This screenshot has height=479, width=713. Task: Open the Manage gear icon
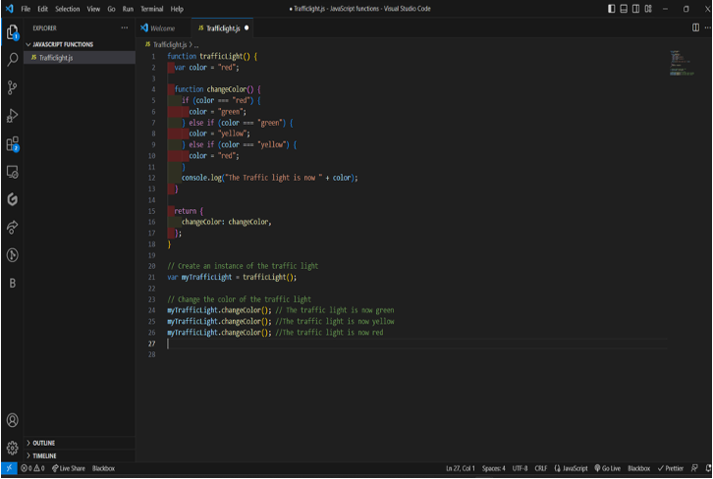[13, 448]
